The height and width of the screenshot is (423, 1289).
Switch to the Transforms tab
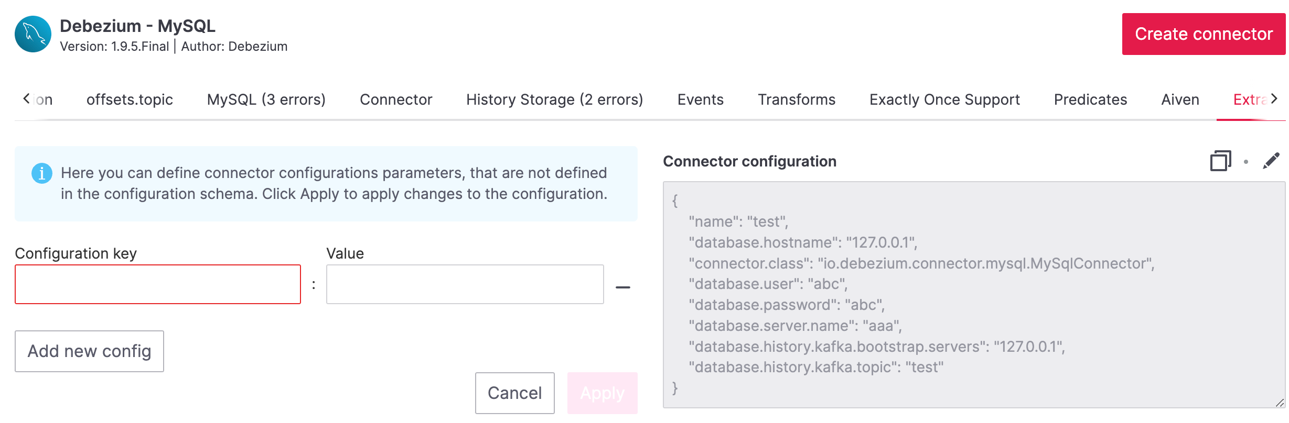[796, 99]
